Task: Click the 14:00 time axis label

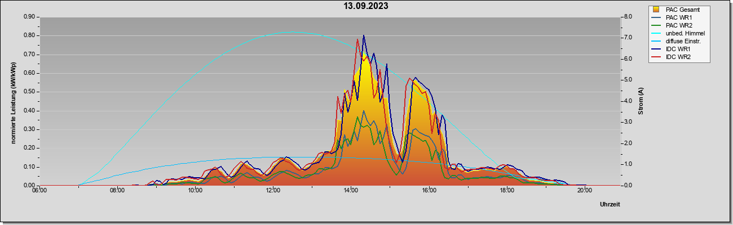Action: [351, 191]
